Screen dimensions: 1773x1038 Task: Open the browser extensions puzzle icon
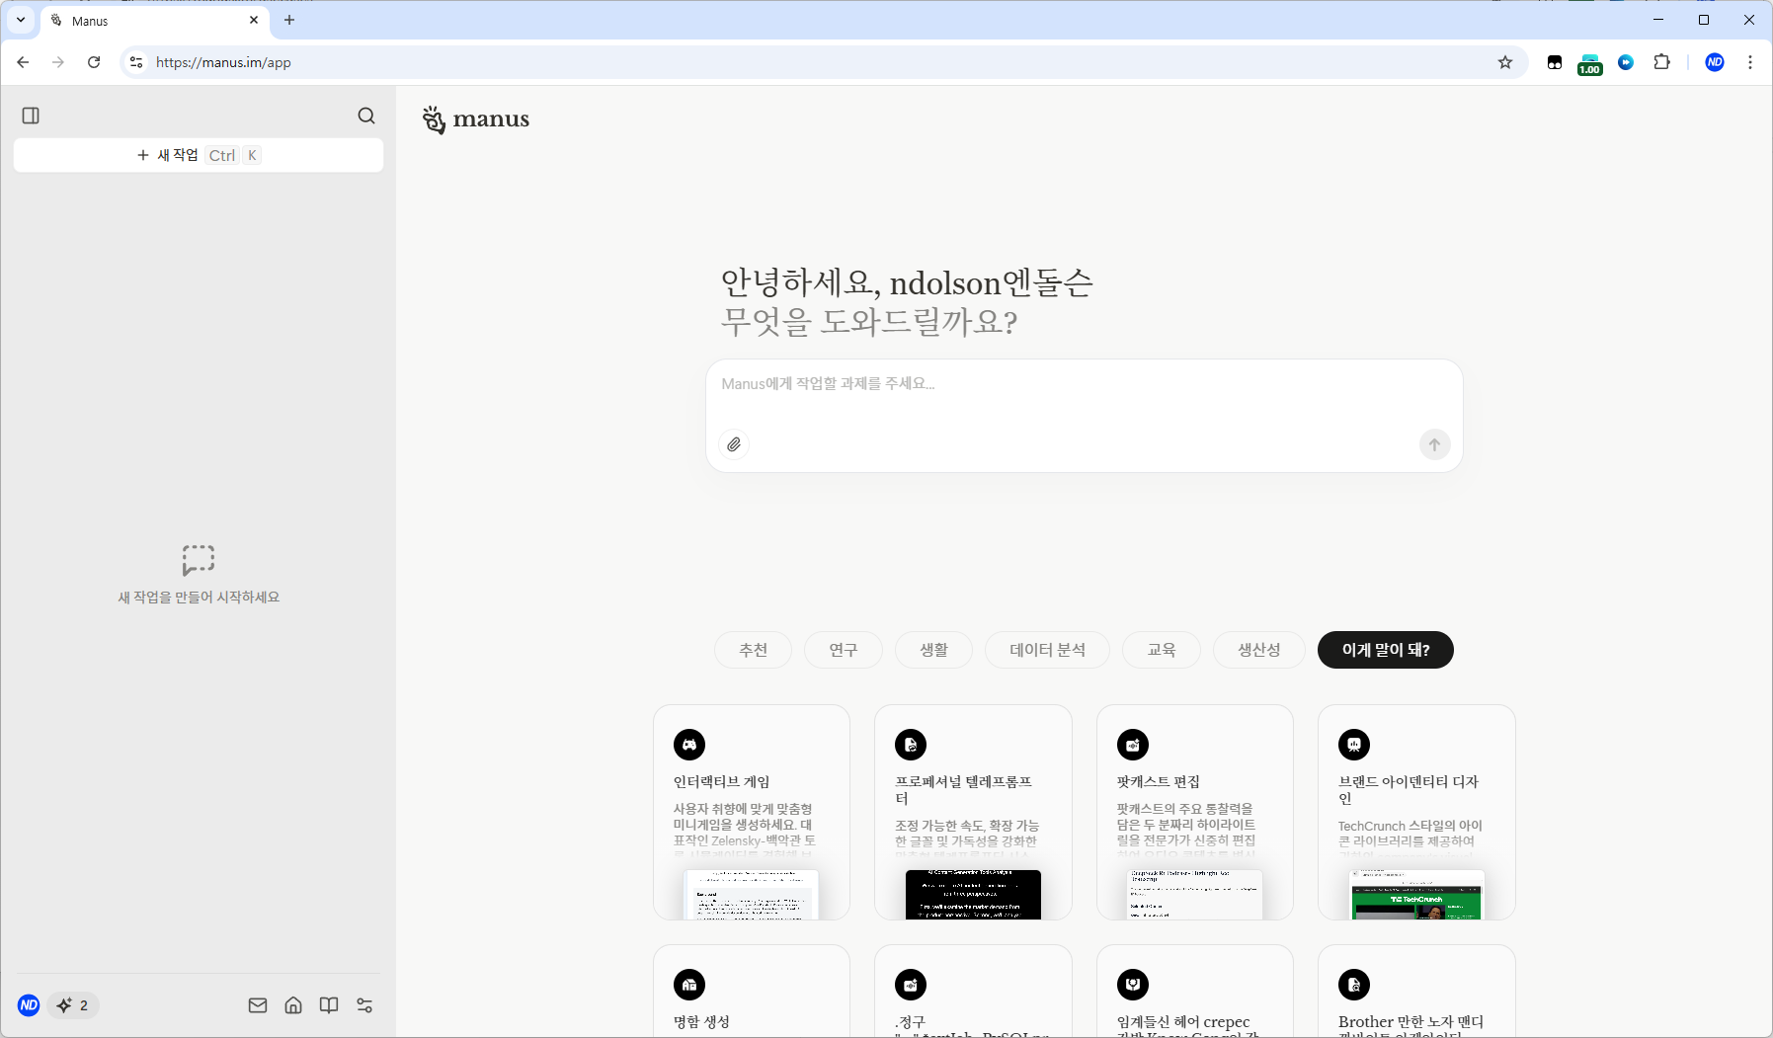(x=1662, y=62)
